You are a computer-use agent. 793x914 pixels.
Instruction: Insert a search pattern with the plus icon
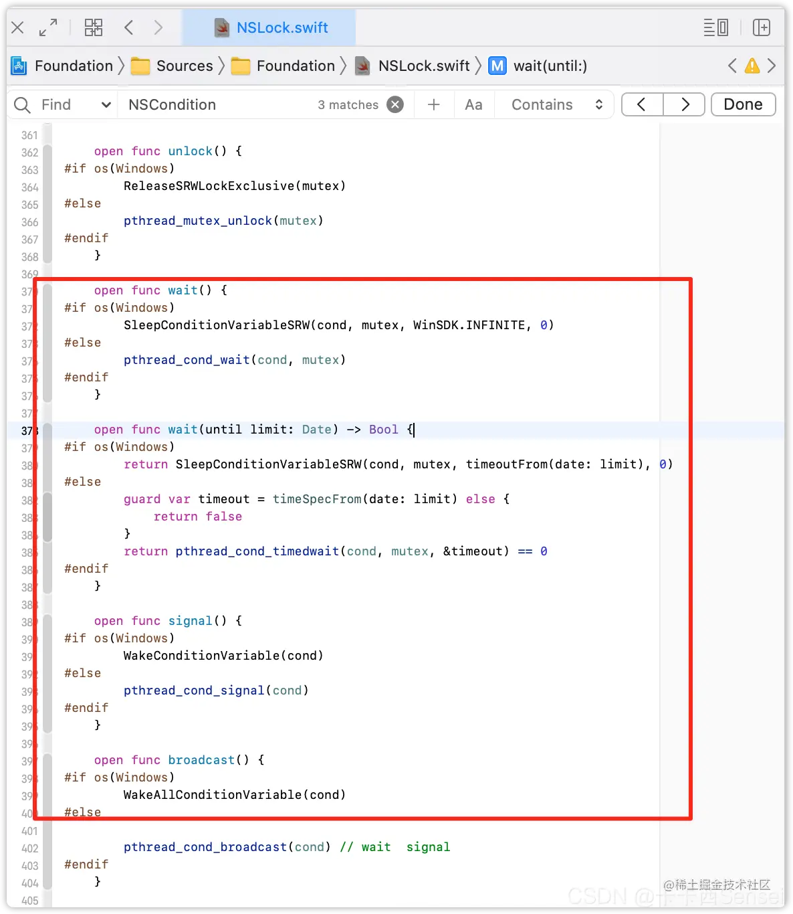click(x=434, y=104)
